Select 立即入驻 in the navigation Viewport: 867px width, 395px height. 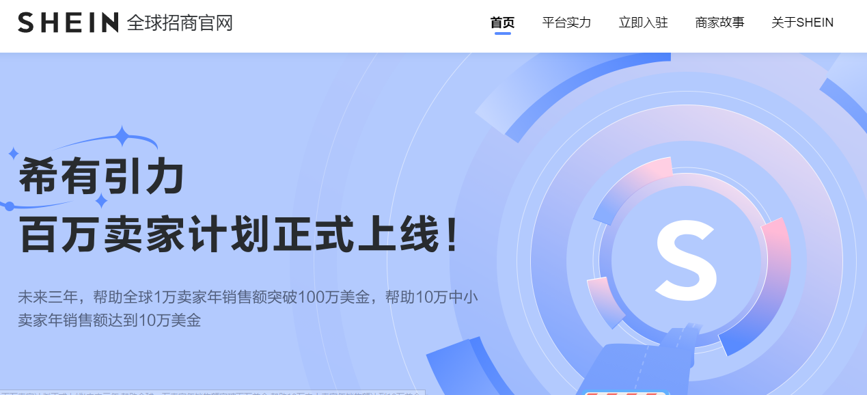(643, 23)
